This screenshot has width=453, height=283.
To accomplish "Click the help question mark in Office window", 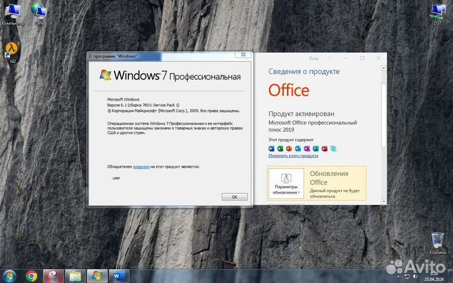I will 330,58.
